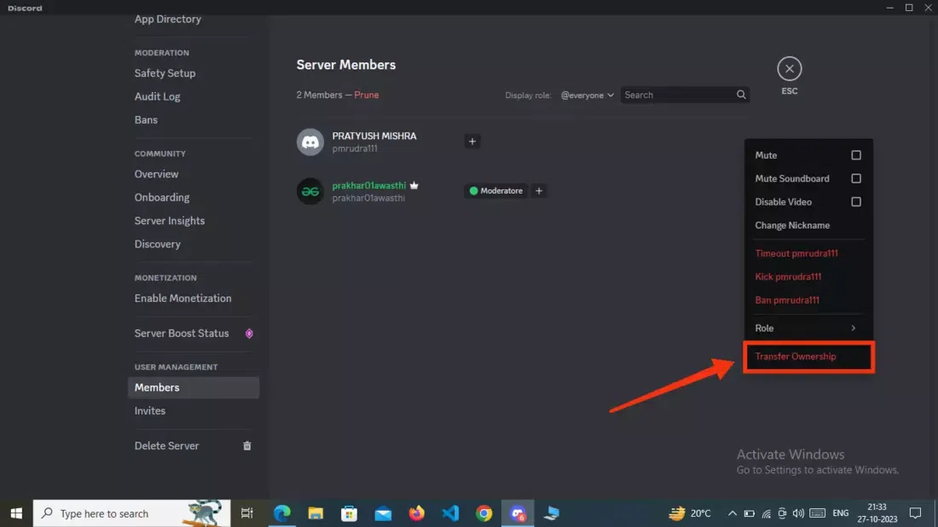Open Mail app from taskbar

click(x=383, y=513)
